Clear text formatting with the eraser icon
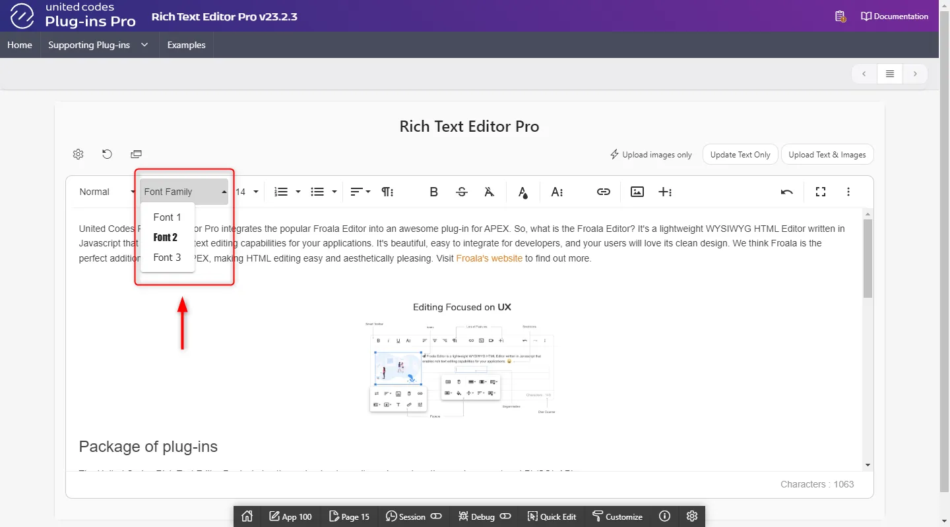This screenshot has width=950, height=527. 489,192
